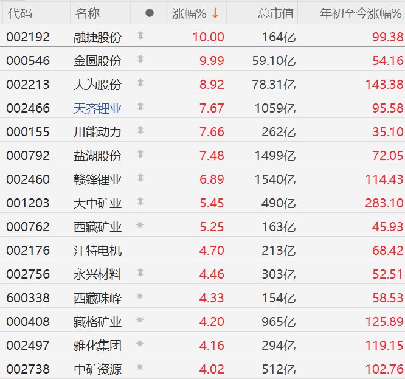Click the arrow marker beside 永兴材料
Screen dimensions: 405x379
coord(140,273)
